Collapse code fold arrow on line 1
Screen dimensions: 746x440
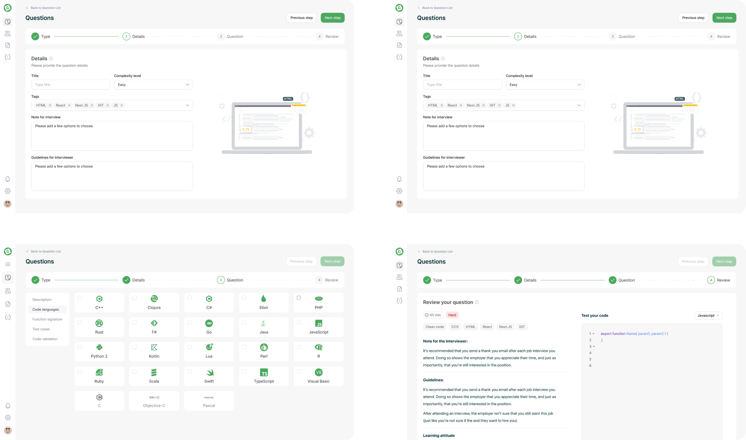[x=594, y=334]
